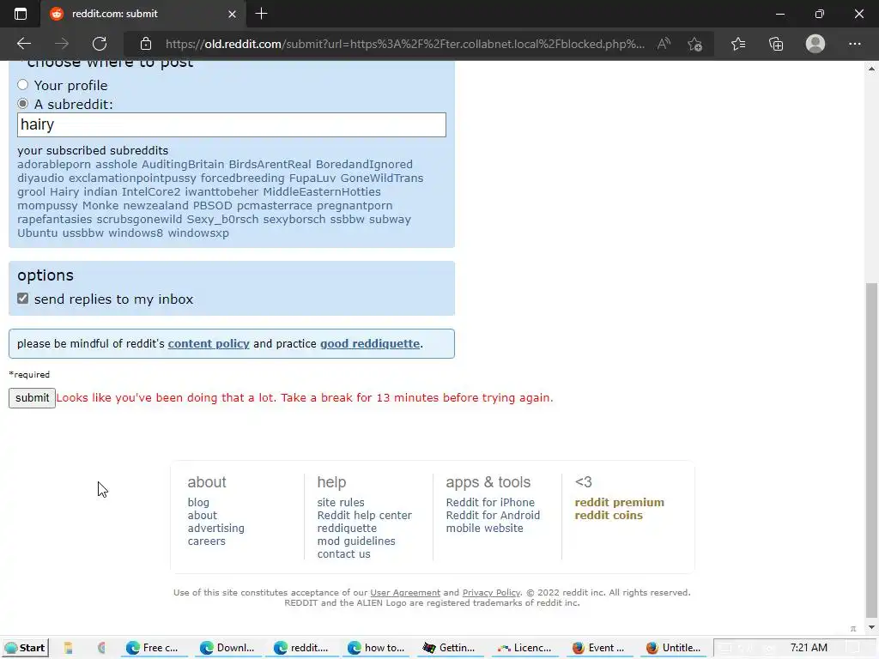
Task: Select the Your profile radio option
Action: click(22, 85)
